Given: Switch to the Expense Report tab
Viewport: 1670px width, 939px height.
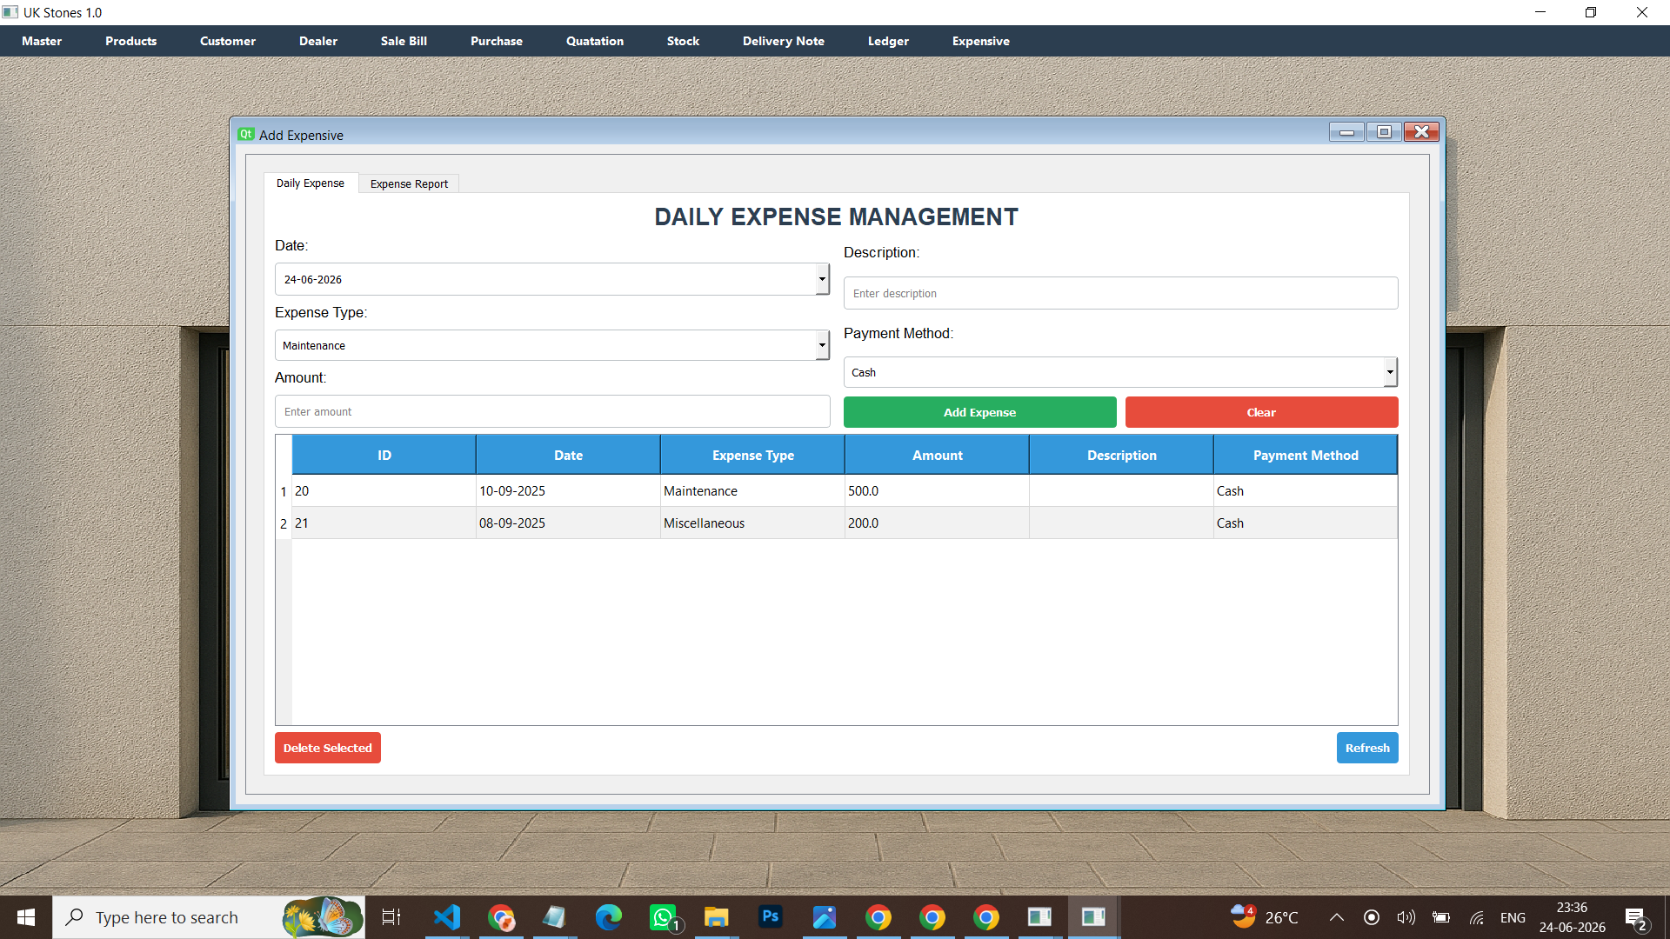Looking at the screenshot, I should click(x=409, y=183).
